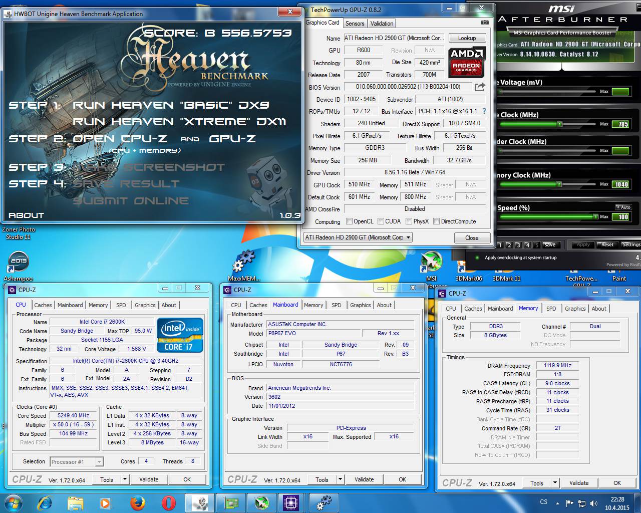
Task: Expand Tools dropdown arrow in CPU-Z Mainboard window
Action: click(340, 479)
